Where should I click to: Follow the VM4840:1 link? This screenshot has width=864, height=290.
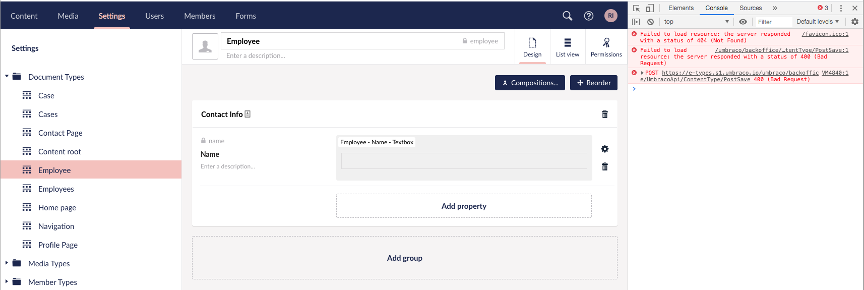(x=835, y=73)
